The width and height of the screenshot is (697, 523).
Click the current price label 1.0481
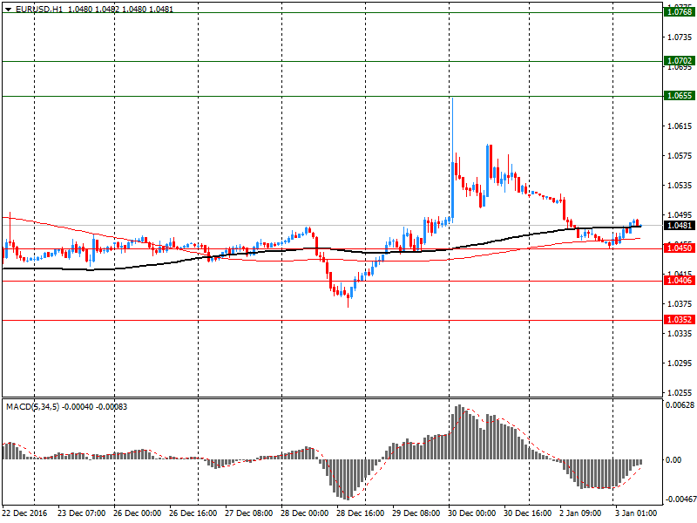680,226
